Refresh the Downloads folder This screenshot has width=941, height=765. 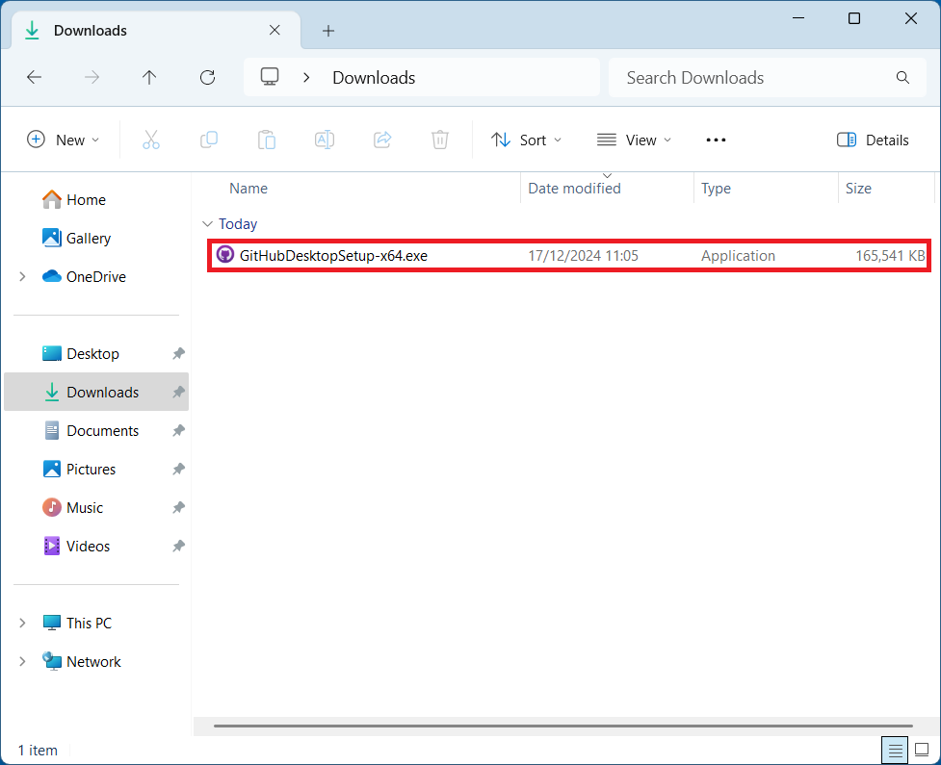coord(207,78)
